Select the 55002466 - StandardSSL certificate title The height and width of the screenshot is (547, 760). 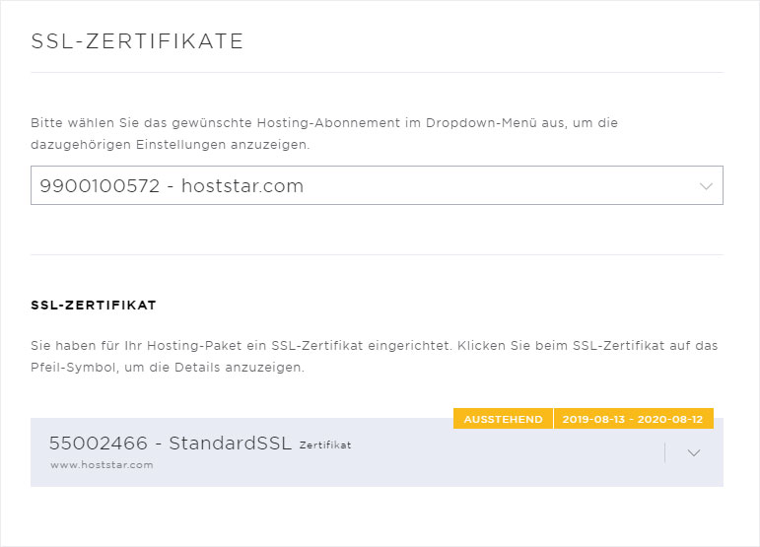171,443
